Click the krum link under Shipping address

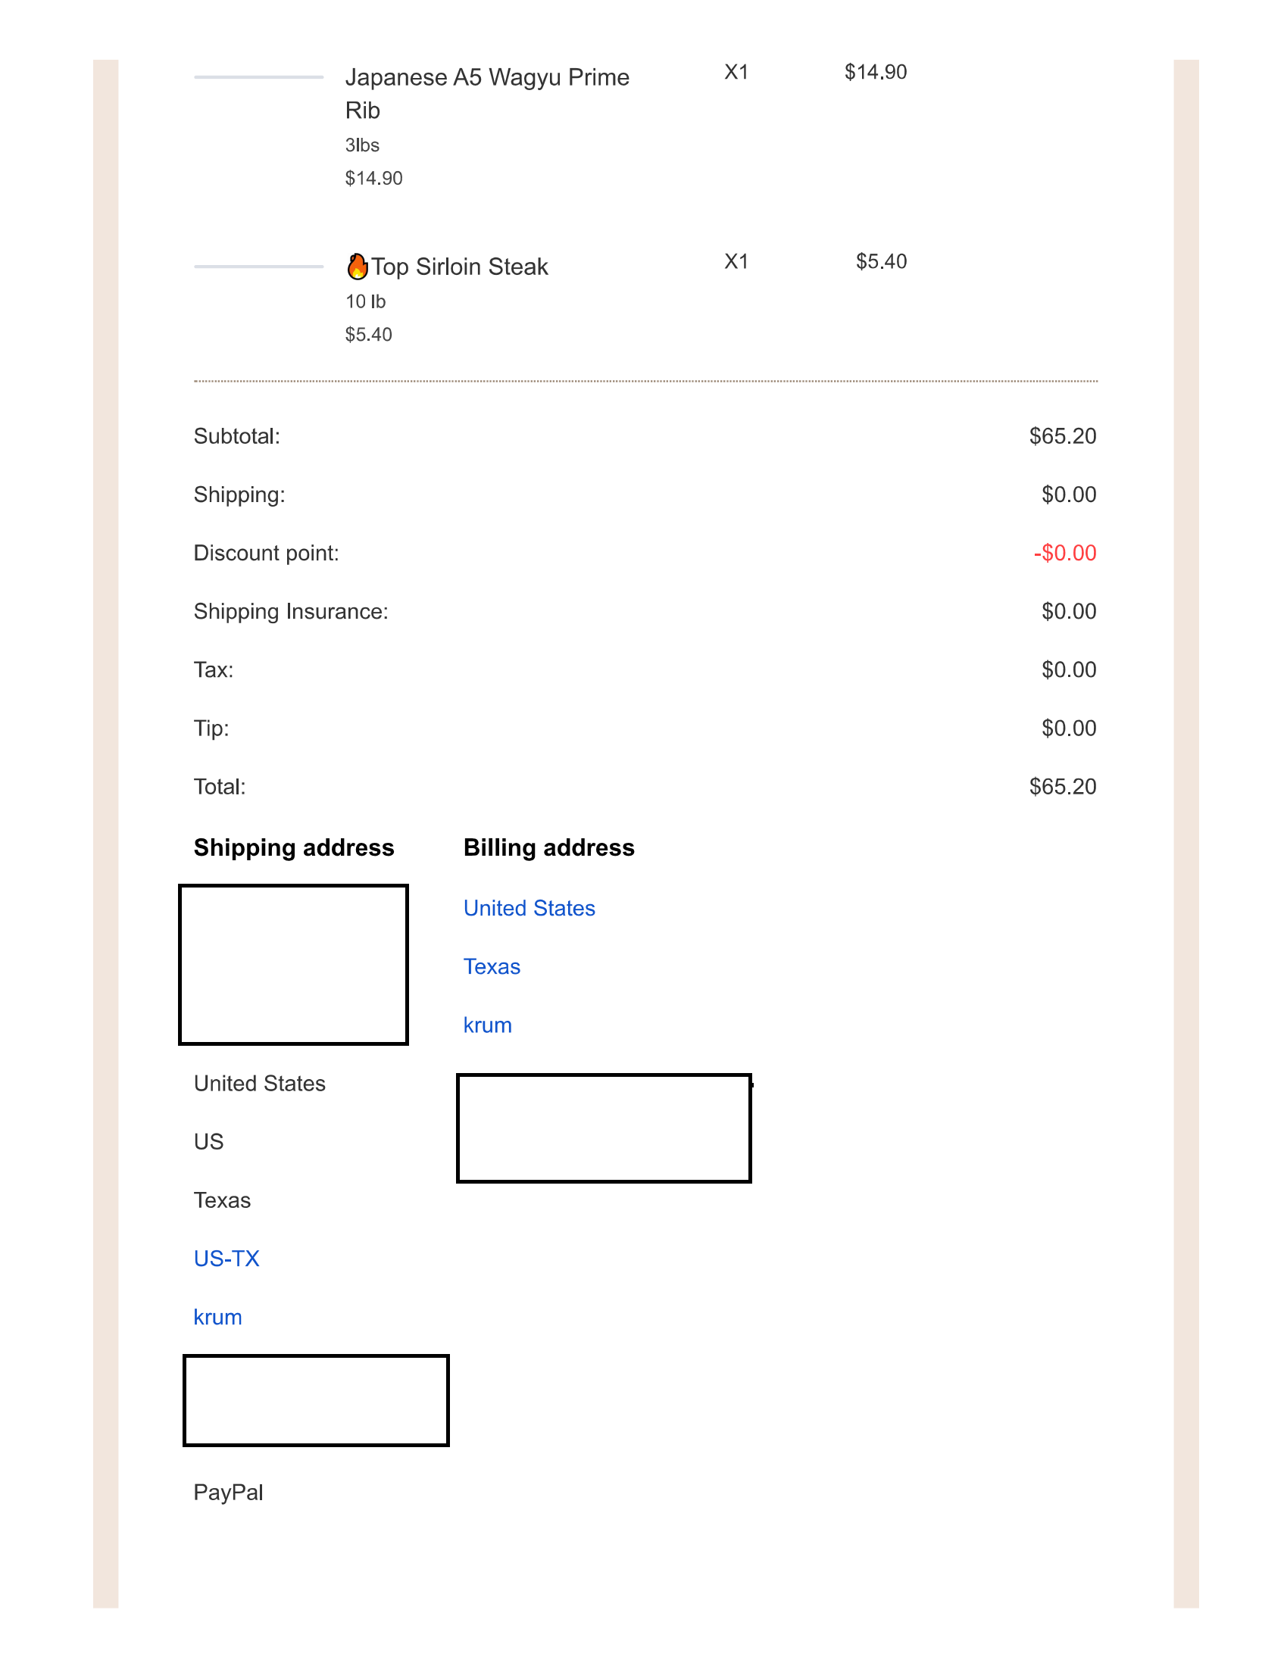[217, 1318]
